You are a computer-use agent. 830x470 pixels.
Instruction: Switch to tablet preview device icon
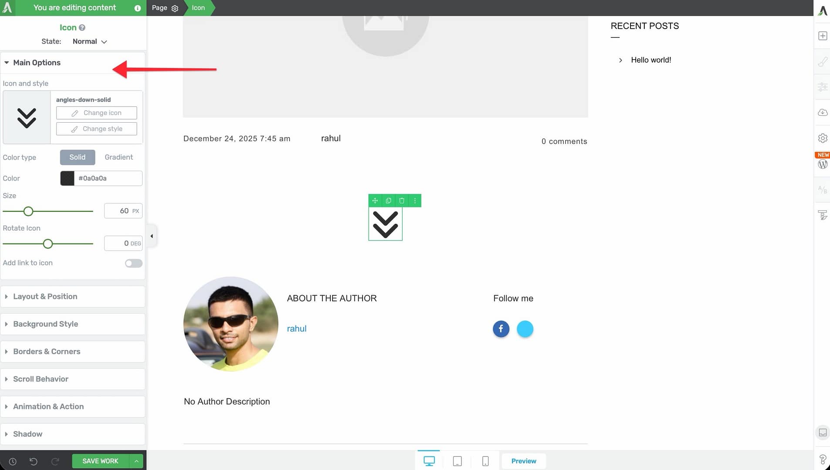pyautogui.click(x=457, y=461)
